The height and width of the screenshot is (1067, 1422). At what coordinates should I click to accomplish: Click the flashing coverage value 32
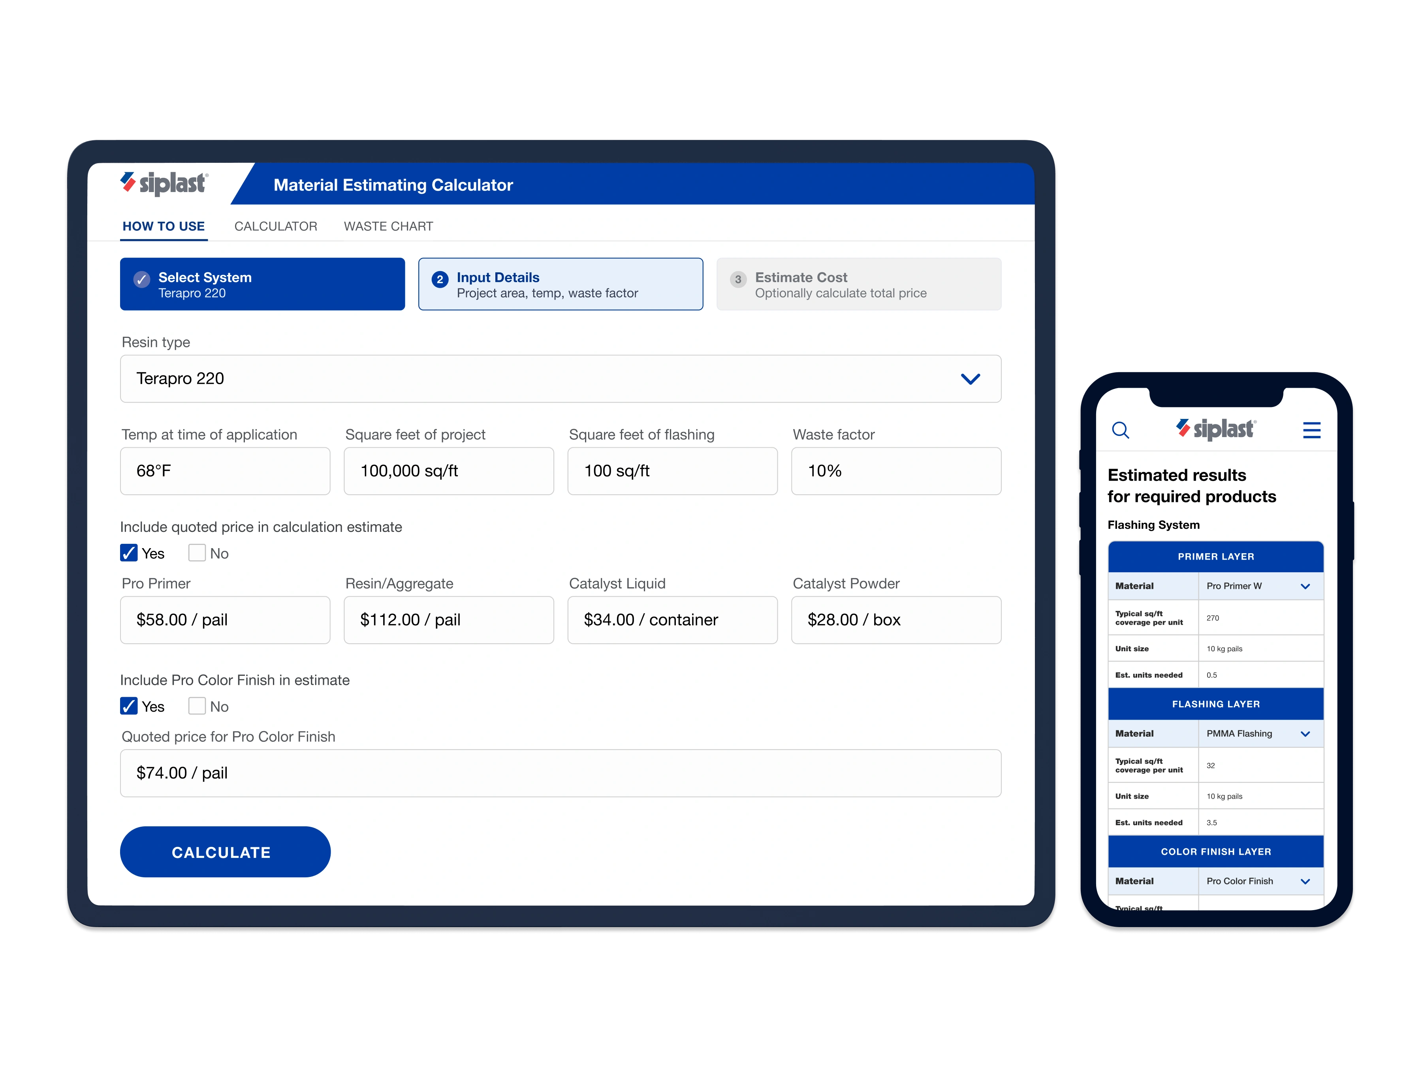pyautogui.click(x=1211, y=765)
